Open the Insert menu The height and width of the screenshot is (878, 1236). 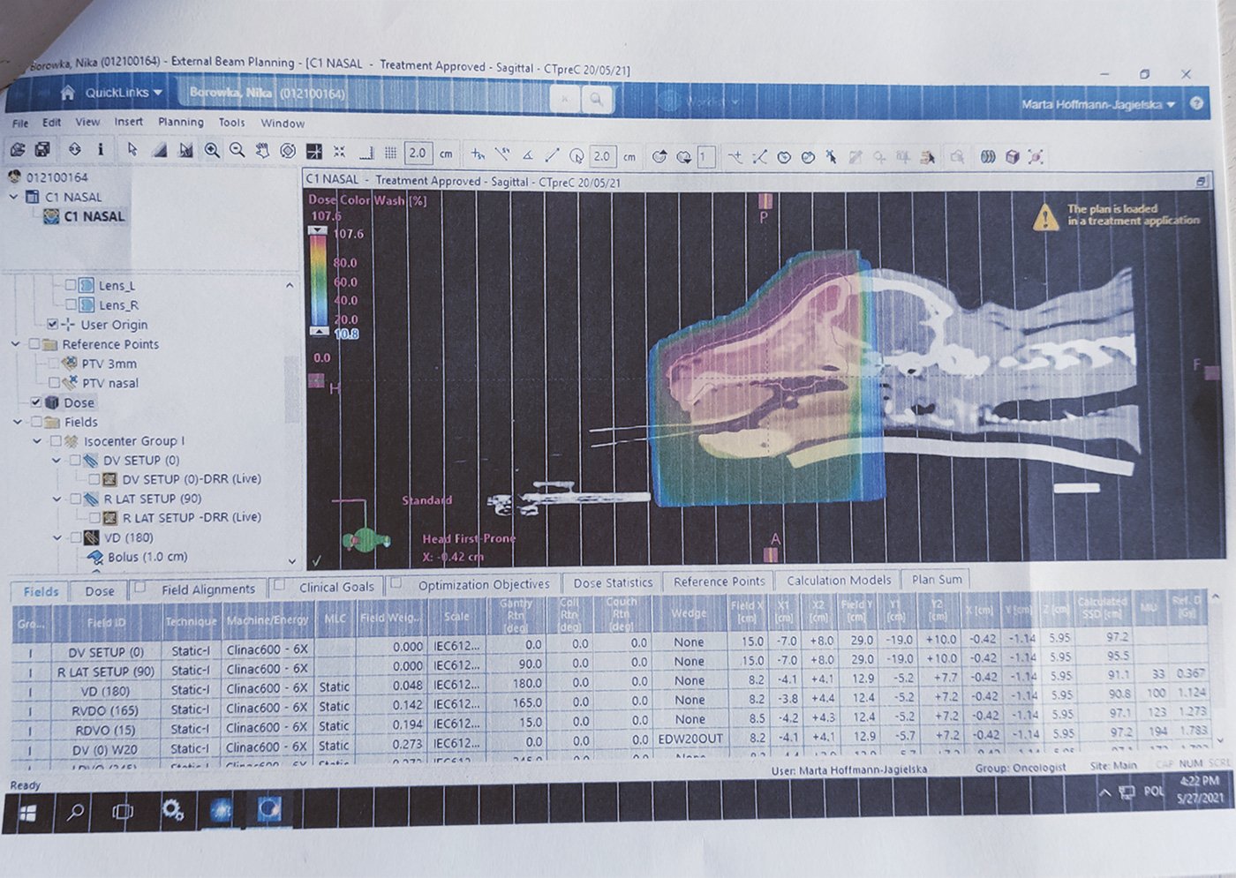128,122
